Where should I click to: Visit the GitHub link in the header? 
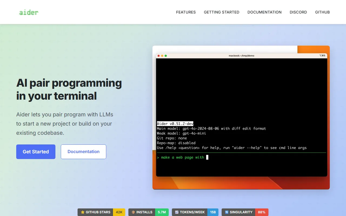(x=322, y=12)
